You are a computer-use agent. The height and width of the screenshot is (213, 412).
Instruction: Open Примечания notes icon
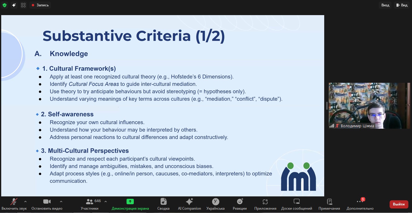[x=329, y=204]
